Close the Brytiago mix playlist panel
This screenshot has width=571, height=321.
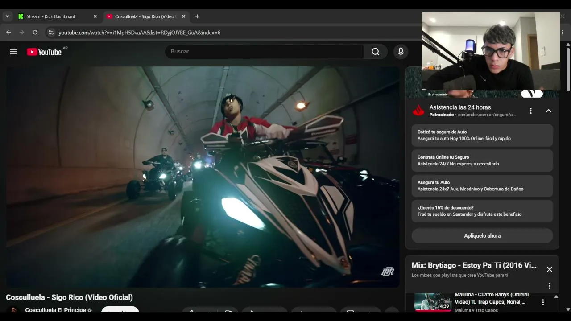click(x=550, y=269)
